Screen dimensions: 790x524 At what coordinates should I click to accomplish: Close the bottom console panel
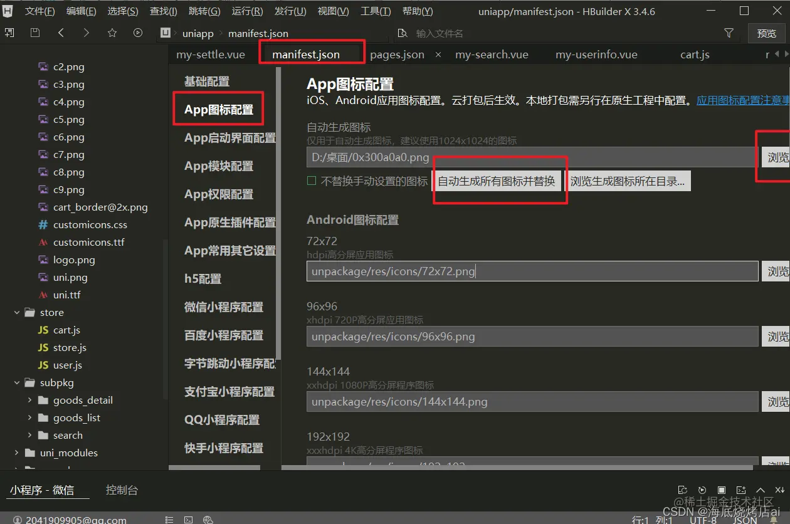click(779, 490)
